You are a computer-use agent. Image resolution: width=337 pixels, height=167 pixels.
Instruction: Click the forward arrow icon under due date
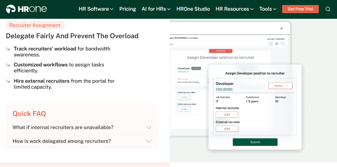click(x=271, y=44)
